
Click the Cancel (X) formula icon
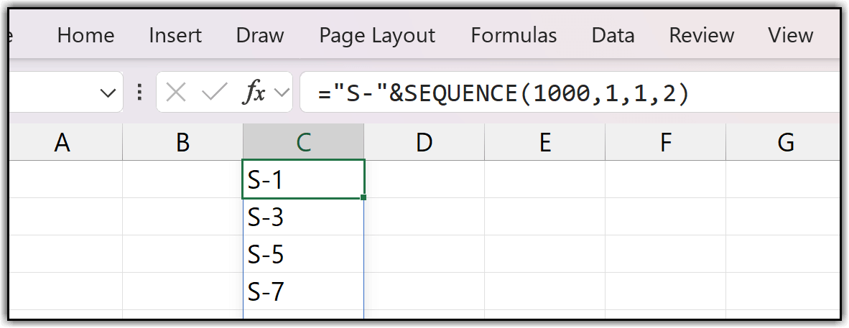[x=176, y=92]
